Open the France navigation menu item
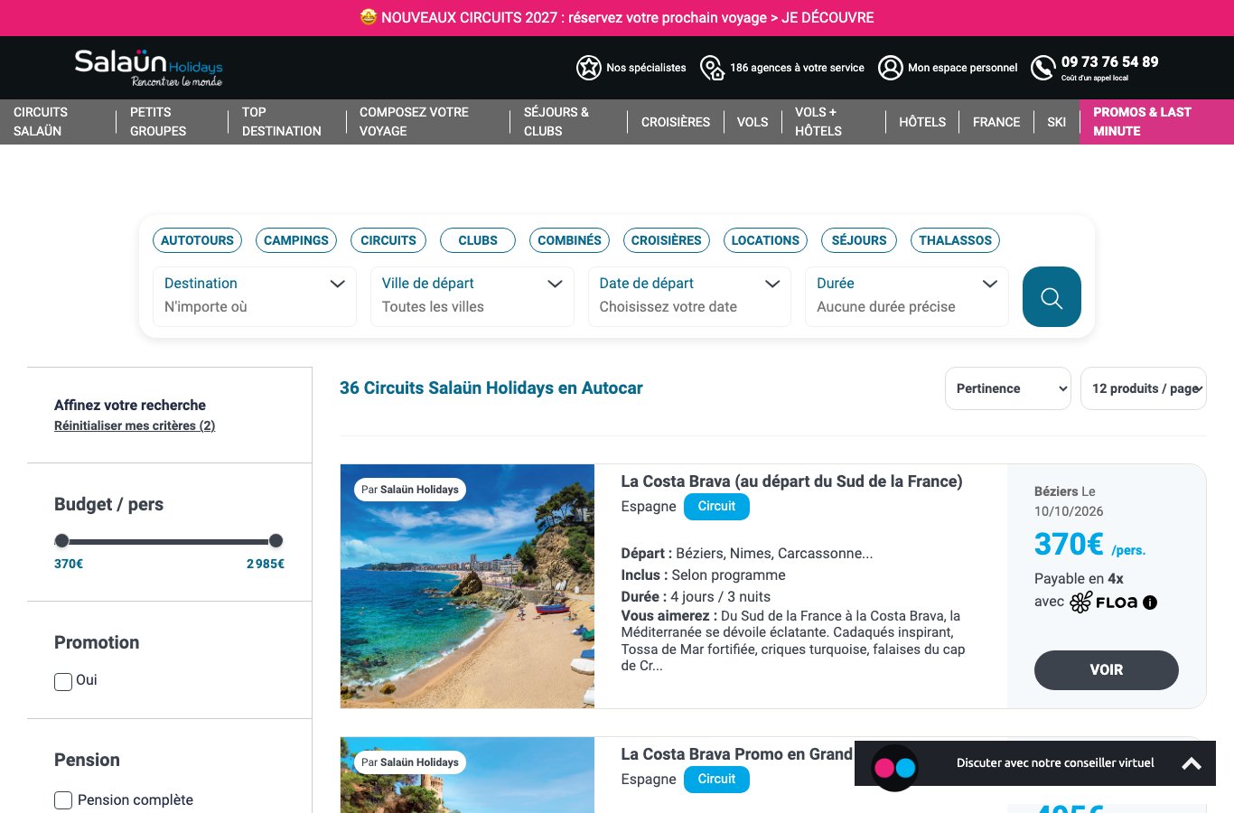The width and height of the screenshot is (1234, 813). point(996,122)
